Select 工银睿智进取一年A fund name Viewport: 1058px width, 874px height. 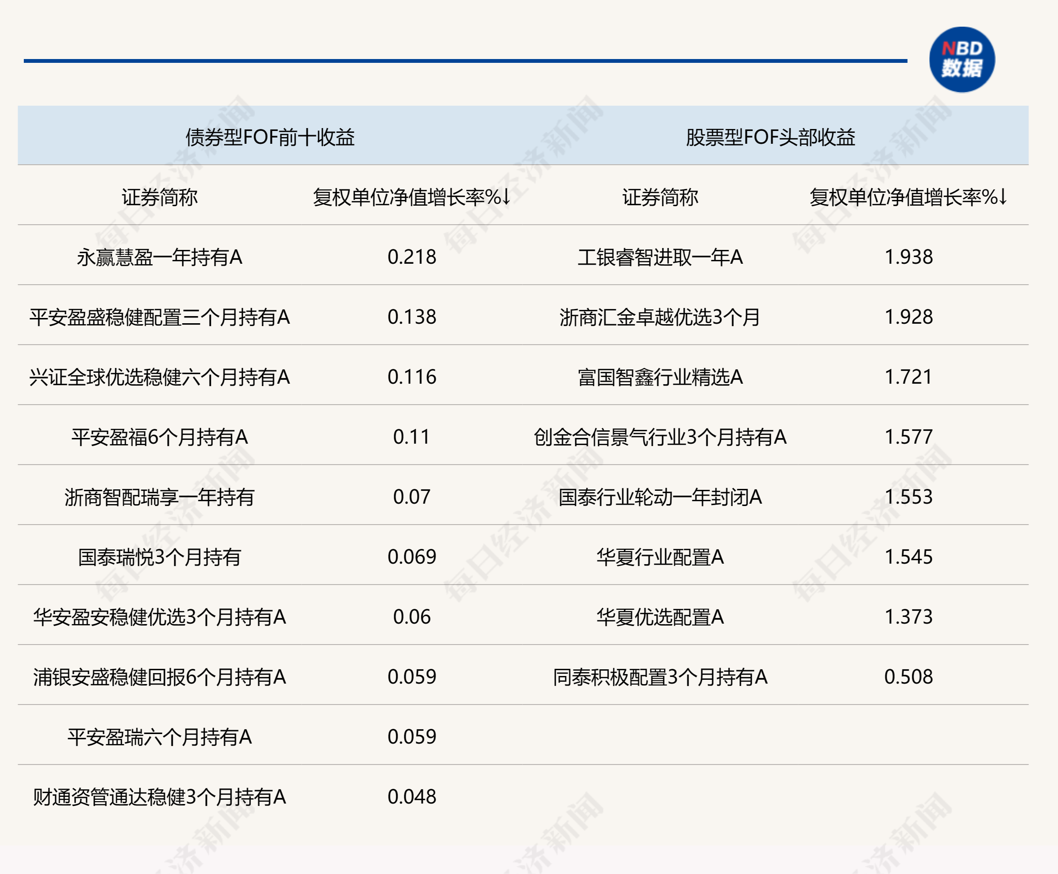coord(660,257)
